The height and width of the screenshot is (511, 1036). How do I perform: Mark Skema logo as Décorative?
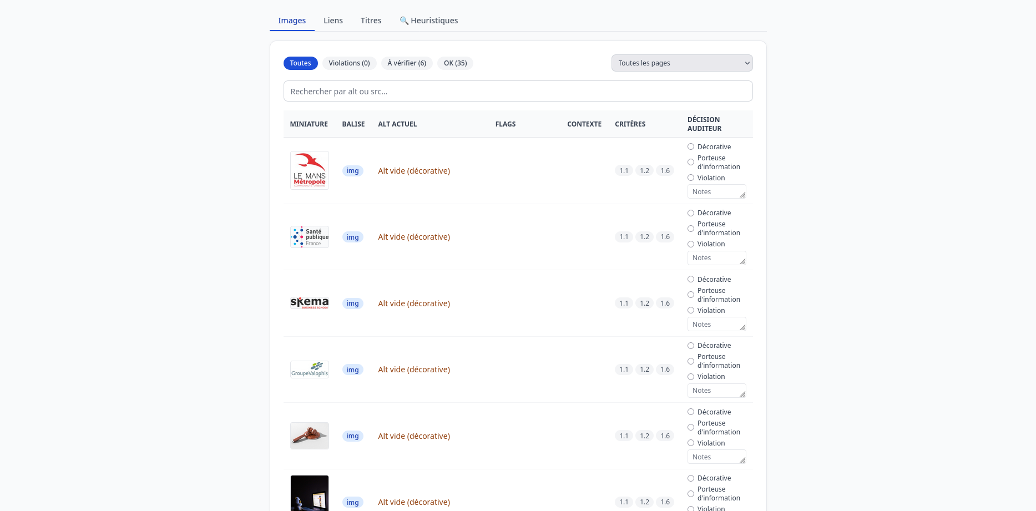click(x=691, y=279)
